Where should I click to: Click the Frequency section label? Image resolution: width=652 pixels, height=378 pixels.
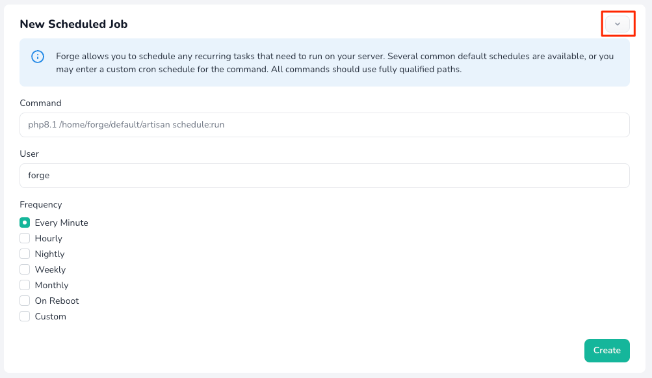[x=41, y=204]
